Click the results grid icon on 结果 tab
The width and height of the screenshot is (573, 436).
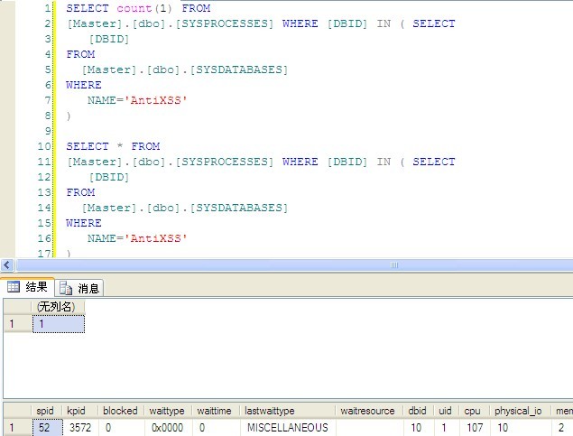coord(14,286)
